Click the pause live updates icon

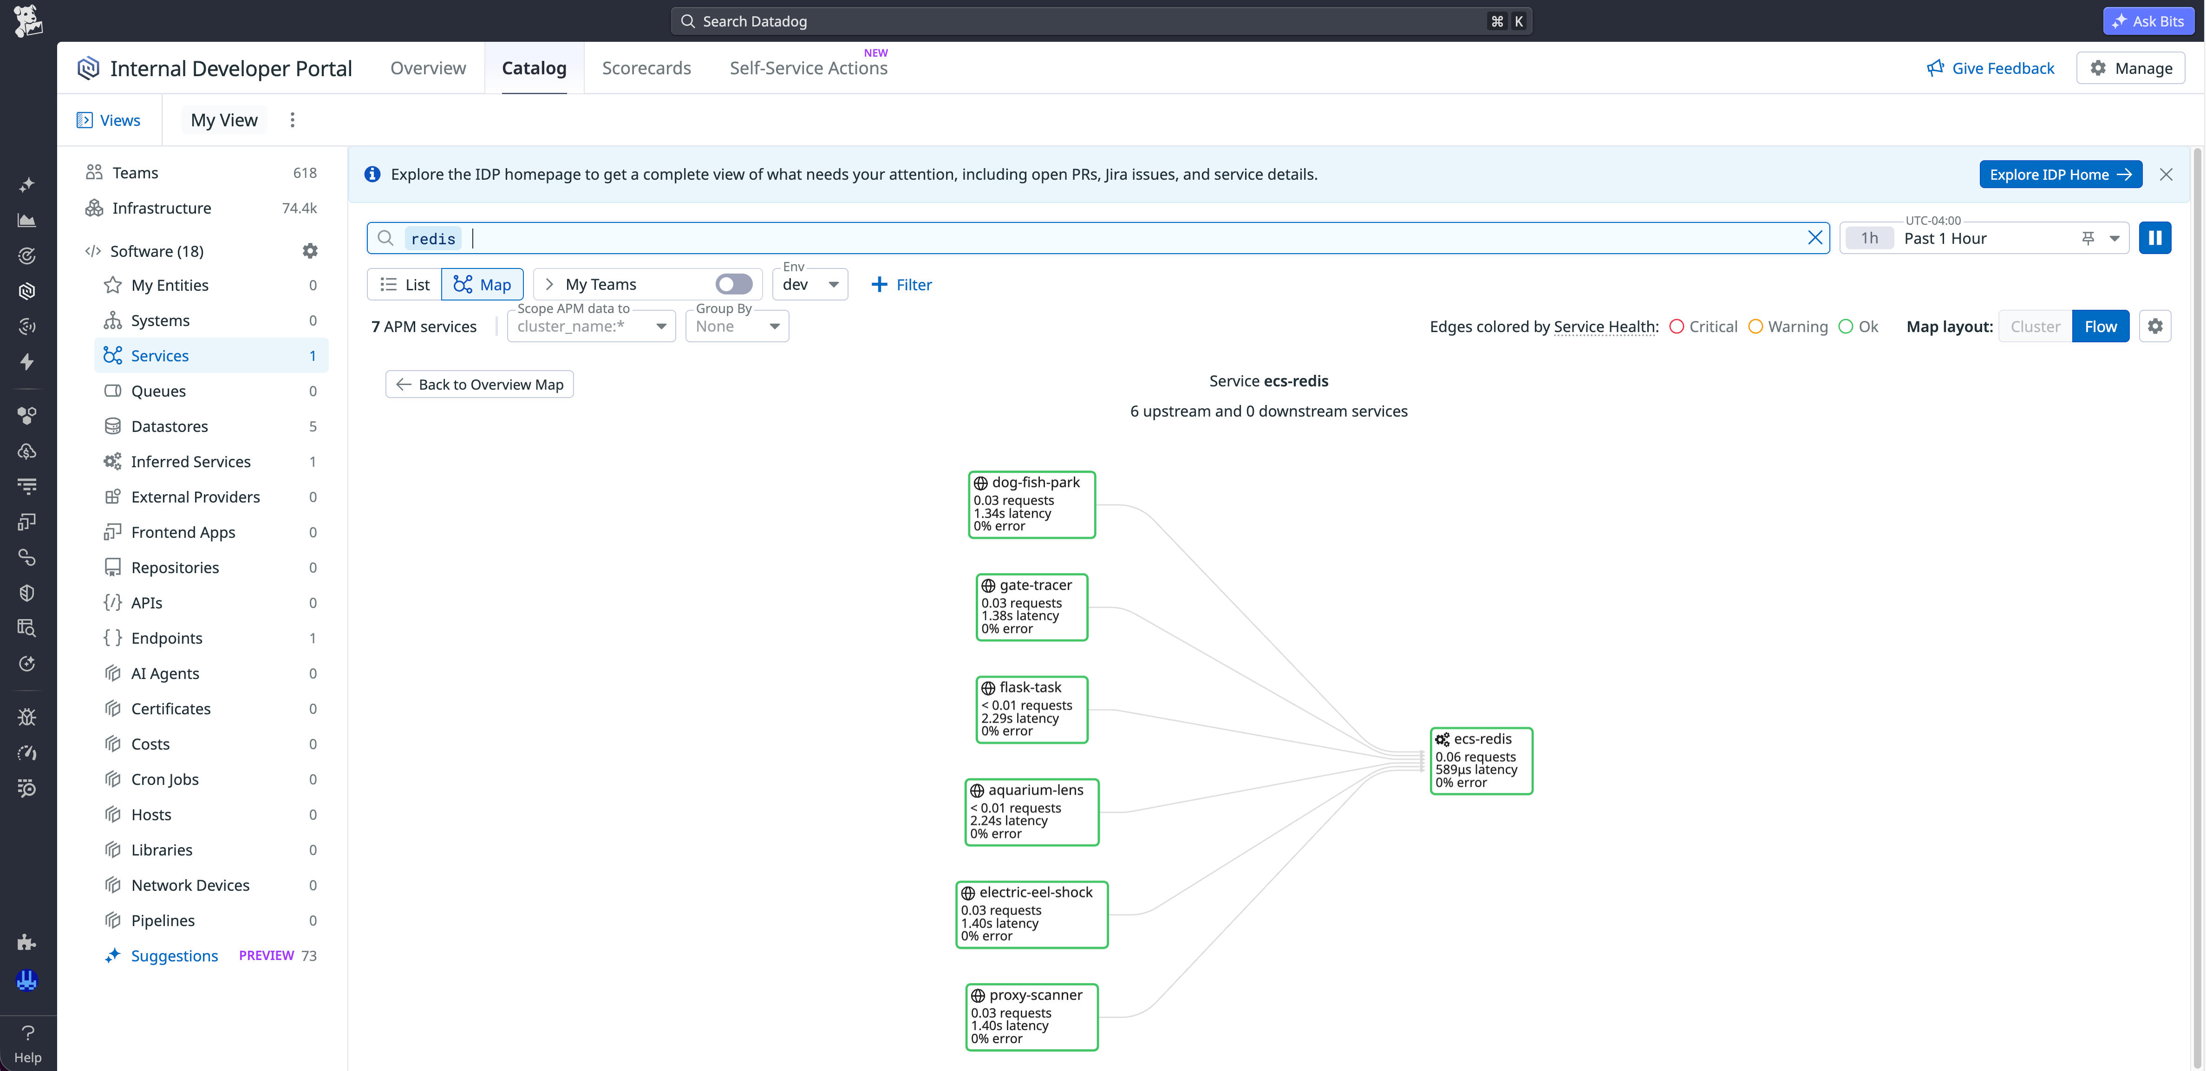click(x=2154, y=238)
